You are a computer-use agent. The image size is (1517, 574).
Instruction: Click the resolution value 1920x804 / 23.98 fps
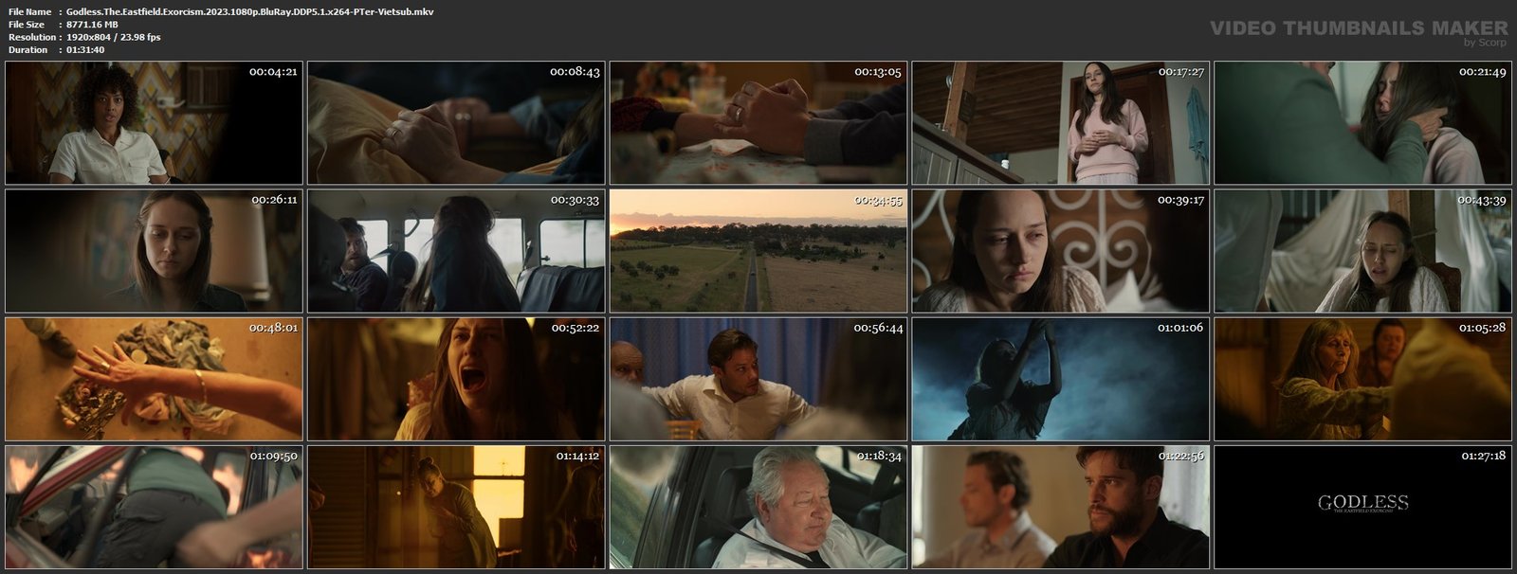(x=114, y=37)
